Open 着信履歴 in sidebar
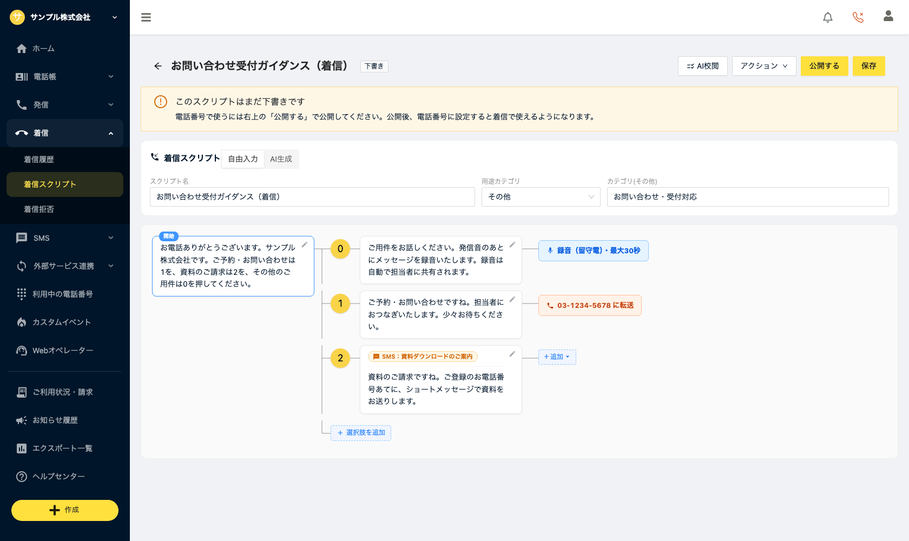This screenshot has width=909, height=541. tap(65, 160)
